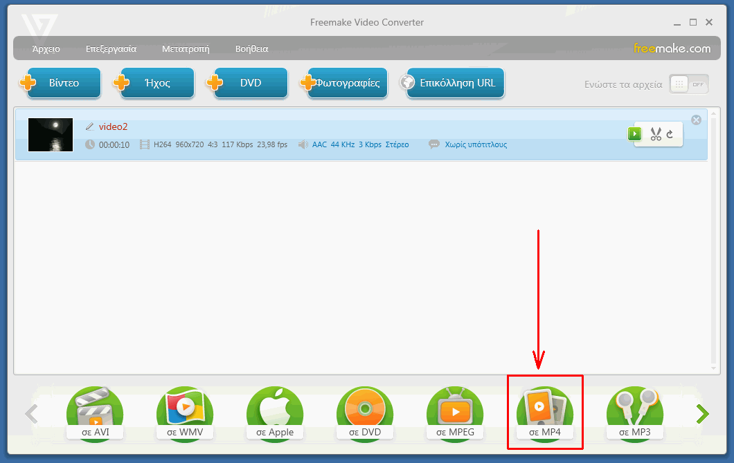Click the file list vertical scrollbar
The width and height of the screenshot is (734, 463).
coord(713,240)
